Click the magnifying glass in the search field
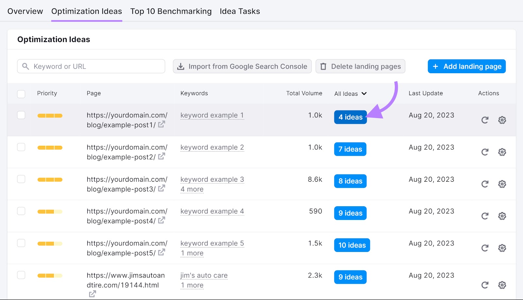This screenshot has height=300, width=523. 25,66
